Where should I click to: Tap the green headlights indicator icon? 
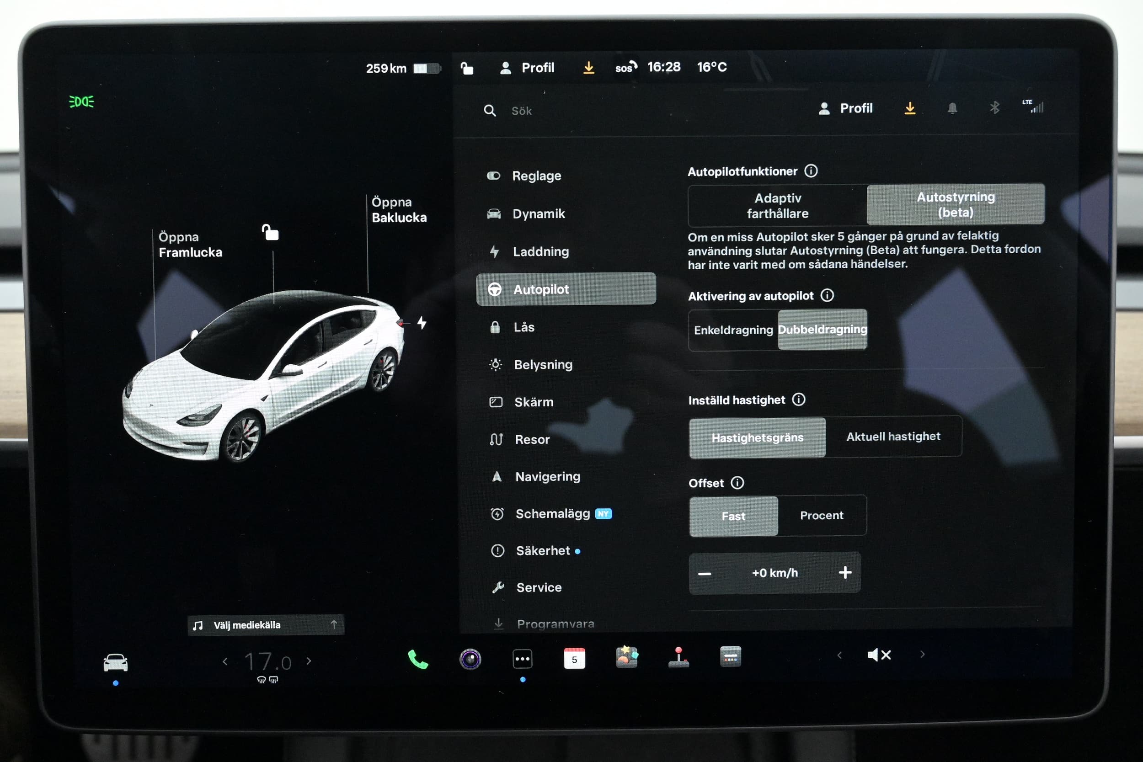[81, 101]
